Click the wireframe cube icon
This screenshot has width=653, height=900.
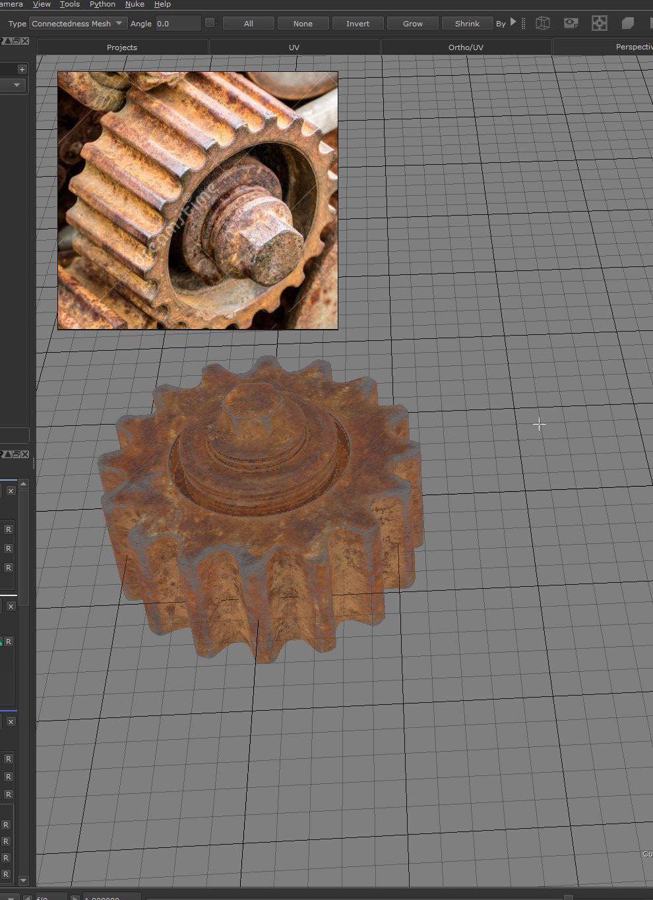(542, 23)
